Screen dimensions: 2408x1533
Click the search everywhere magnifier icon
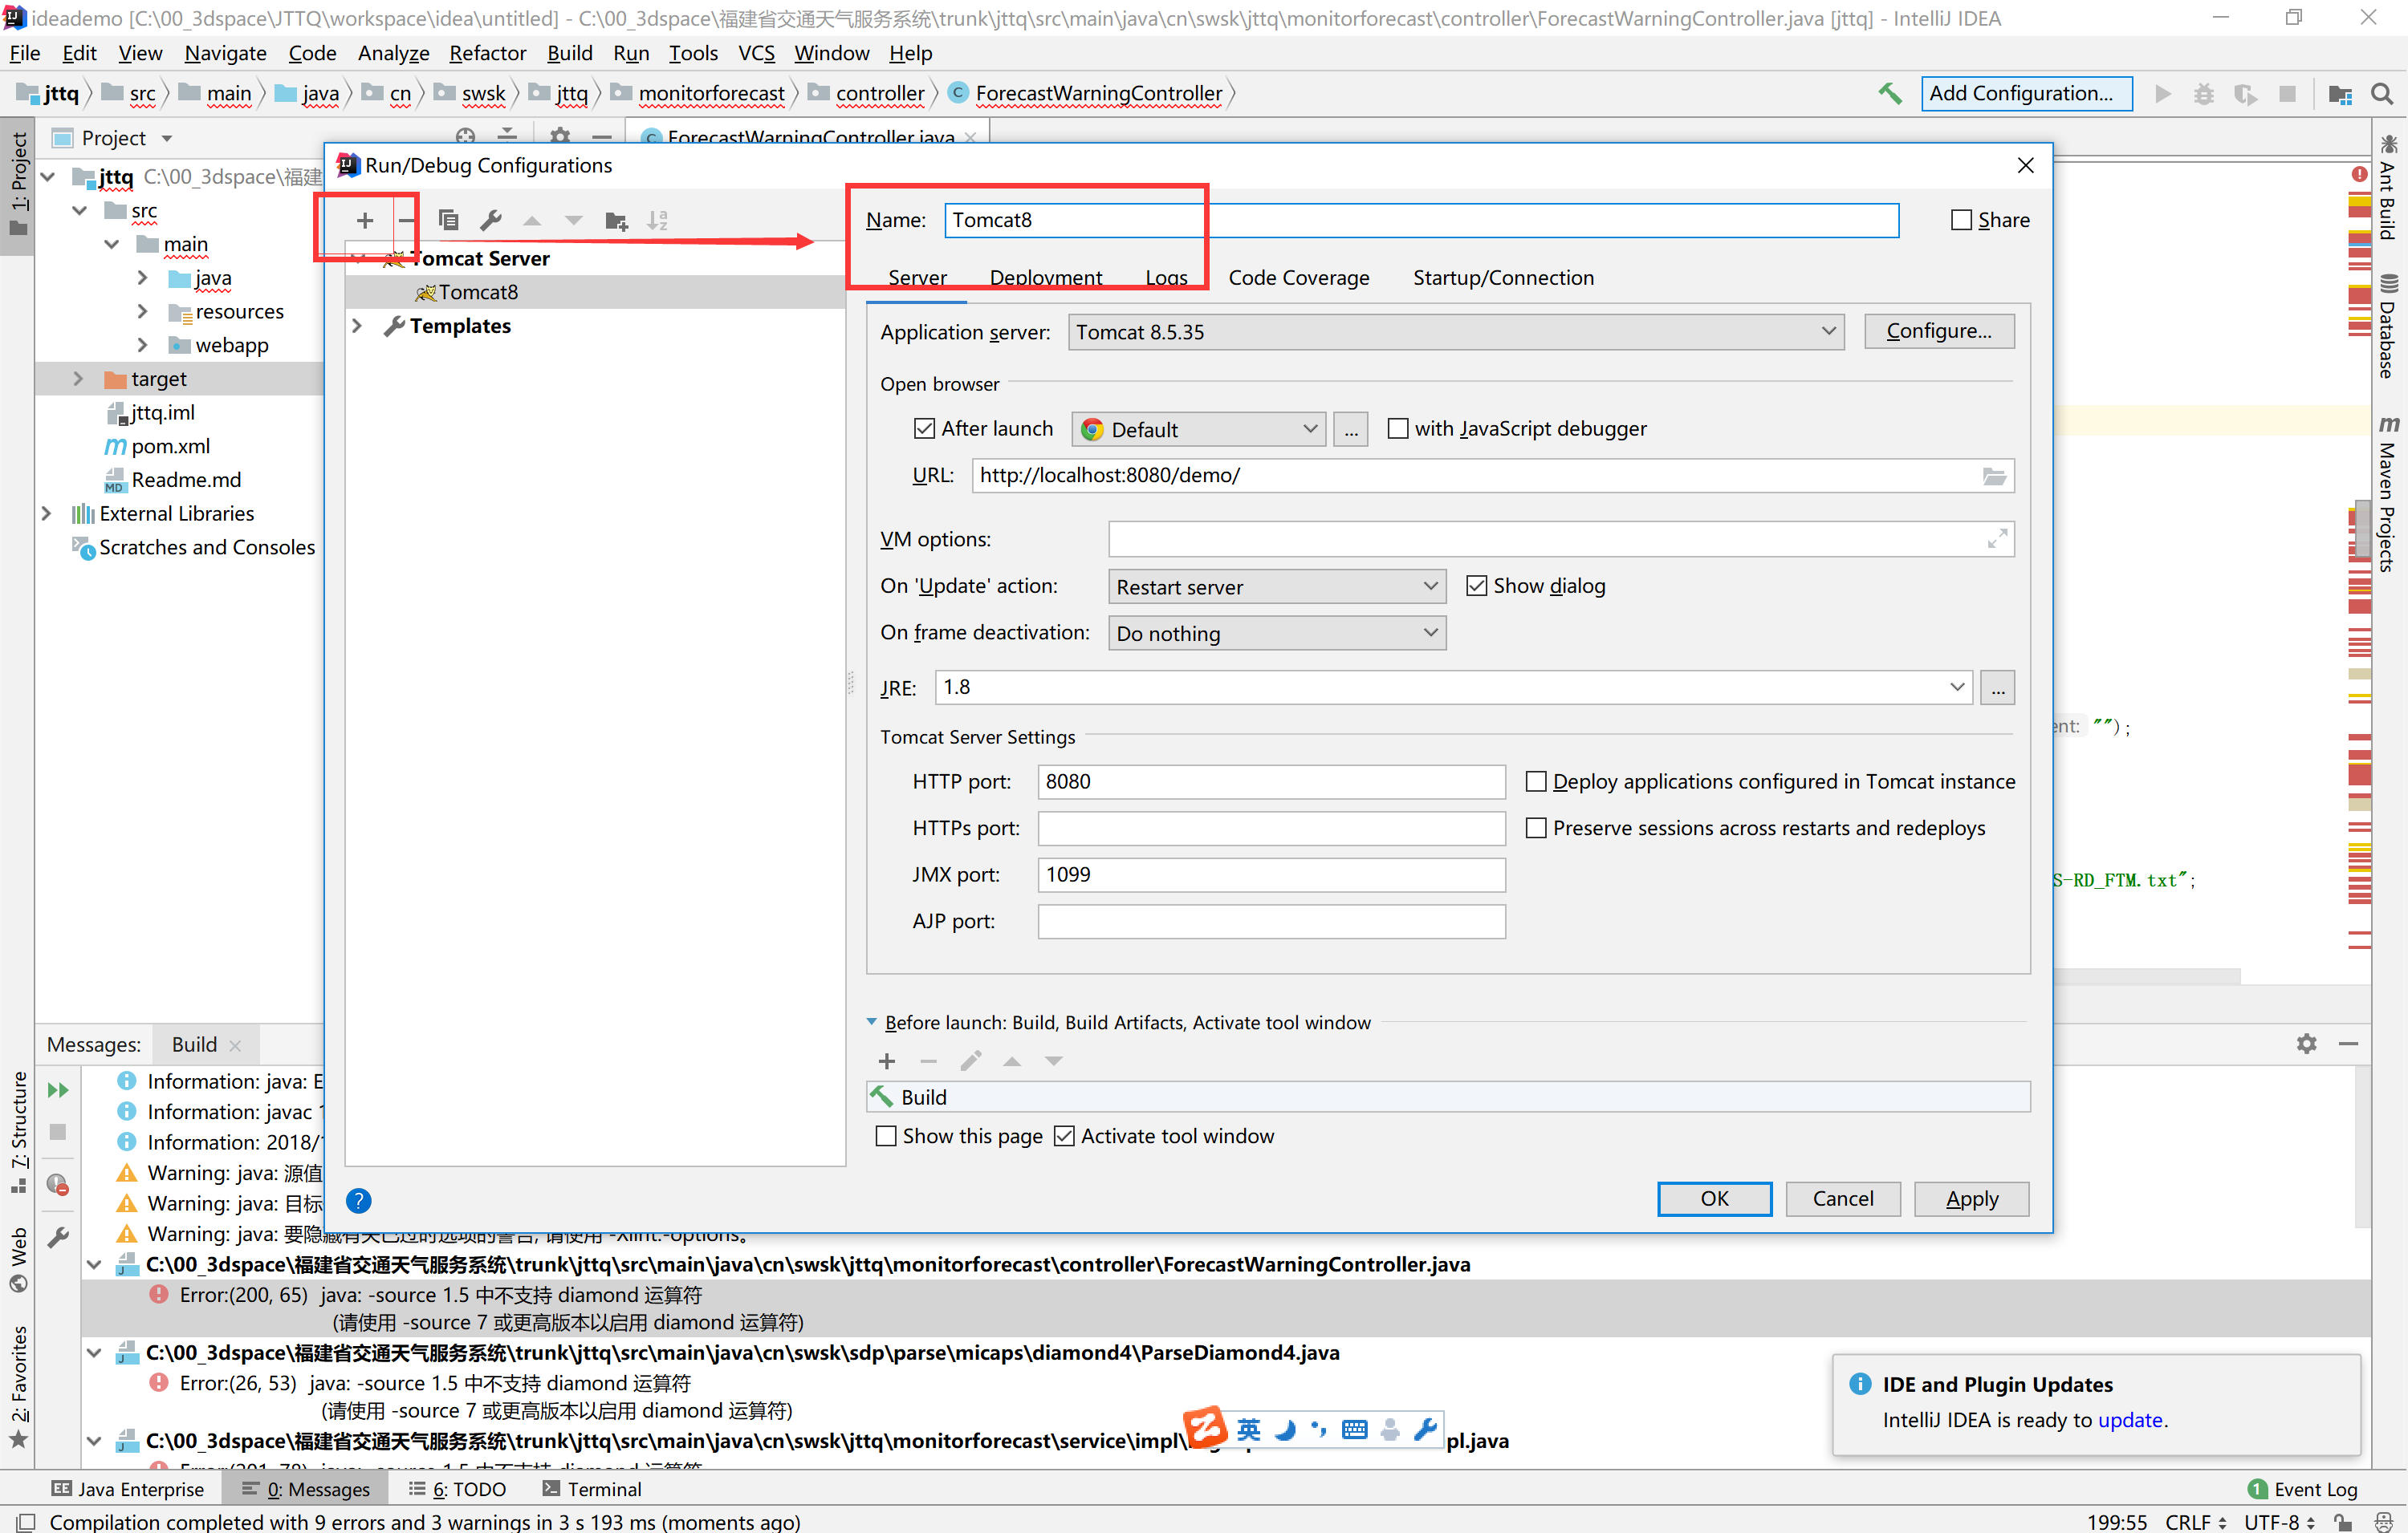tap(2382, 94)
